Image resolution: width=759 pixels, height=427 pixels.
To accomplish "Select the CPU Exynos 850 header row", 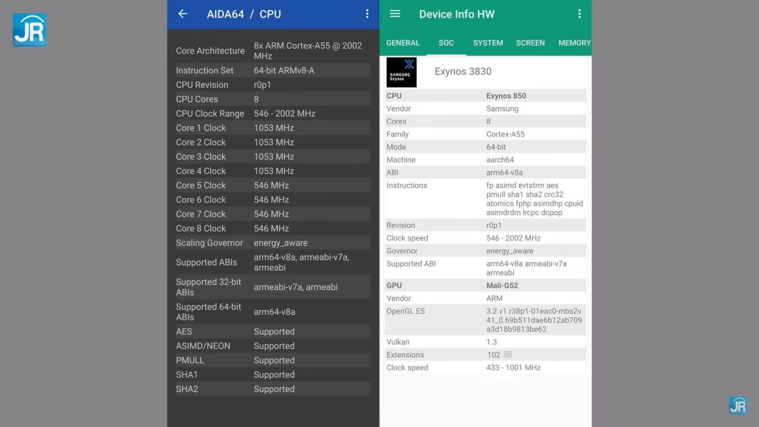I will (x=486, y=95).
